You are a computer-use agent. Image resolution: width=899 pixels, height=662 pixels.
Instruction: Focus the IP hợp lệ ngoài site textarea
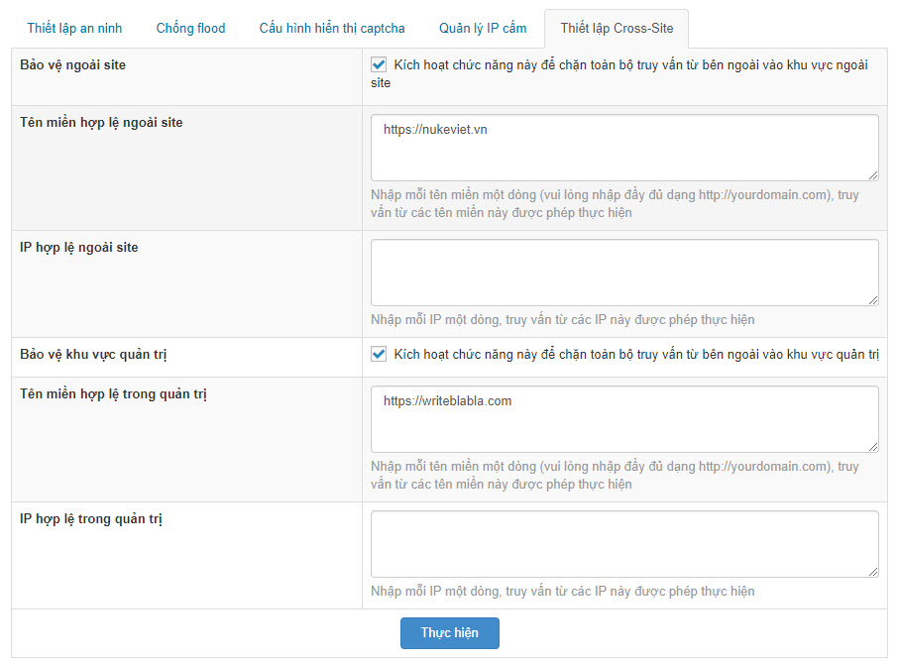tap(625, 273)
